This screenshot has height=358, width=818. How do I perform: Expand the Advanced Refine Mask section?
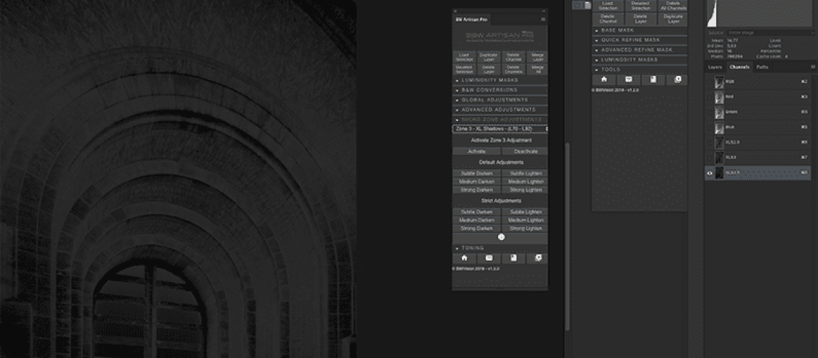[639, 50]
